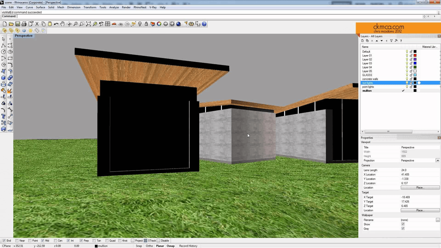Lock the concrete walls layer
This screenshot has width=441, height=248.
[x=411, y=79]
